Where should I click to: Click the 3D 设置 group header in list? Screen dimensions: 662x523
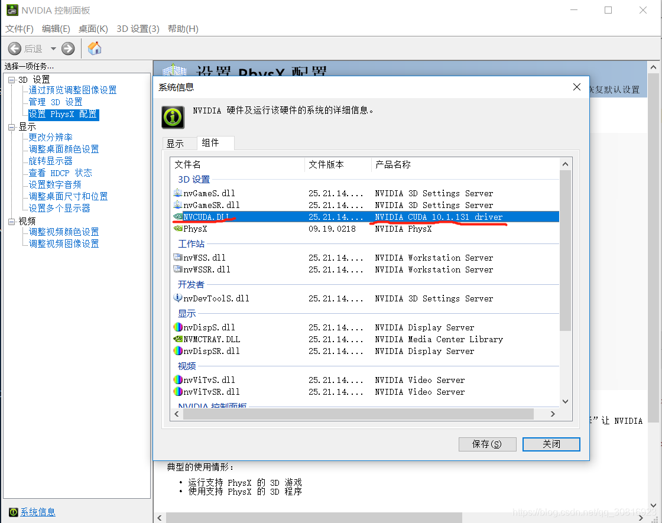tap(194, 180)
